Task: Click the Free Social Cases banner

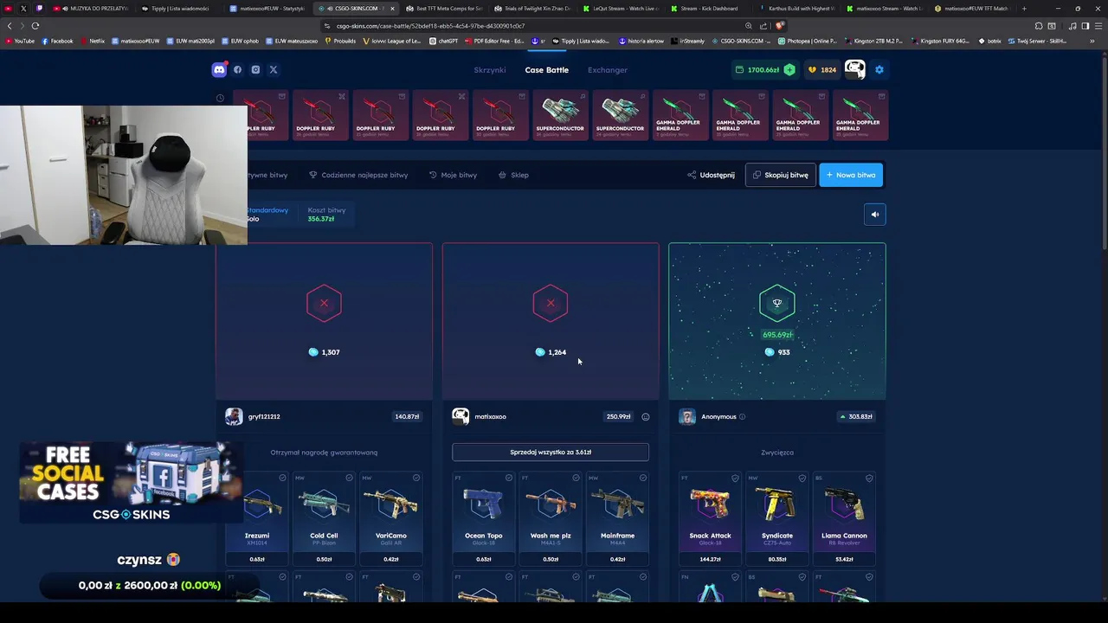Action: tap(131, 483)
